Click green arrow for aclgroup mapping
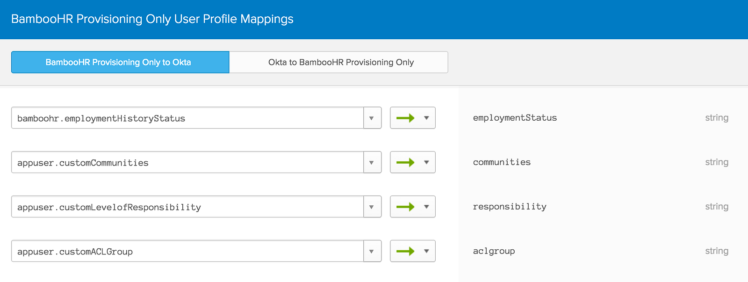This screenshot has height=282, width=748. coord(405,251)
